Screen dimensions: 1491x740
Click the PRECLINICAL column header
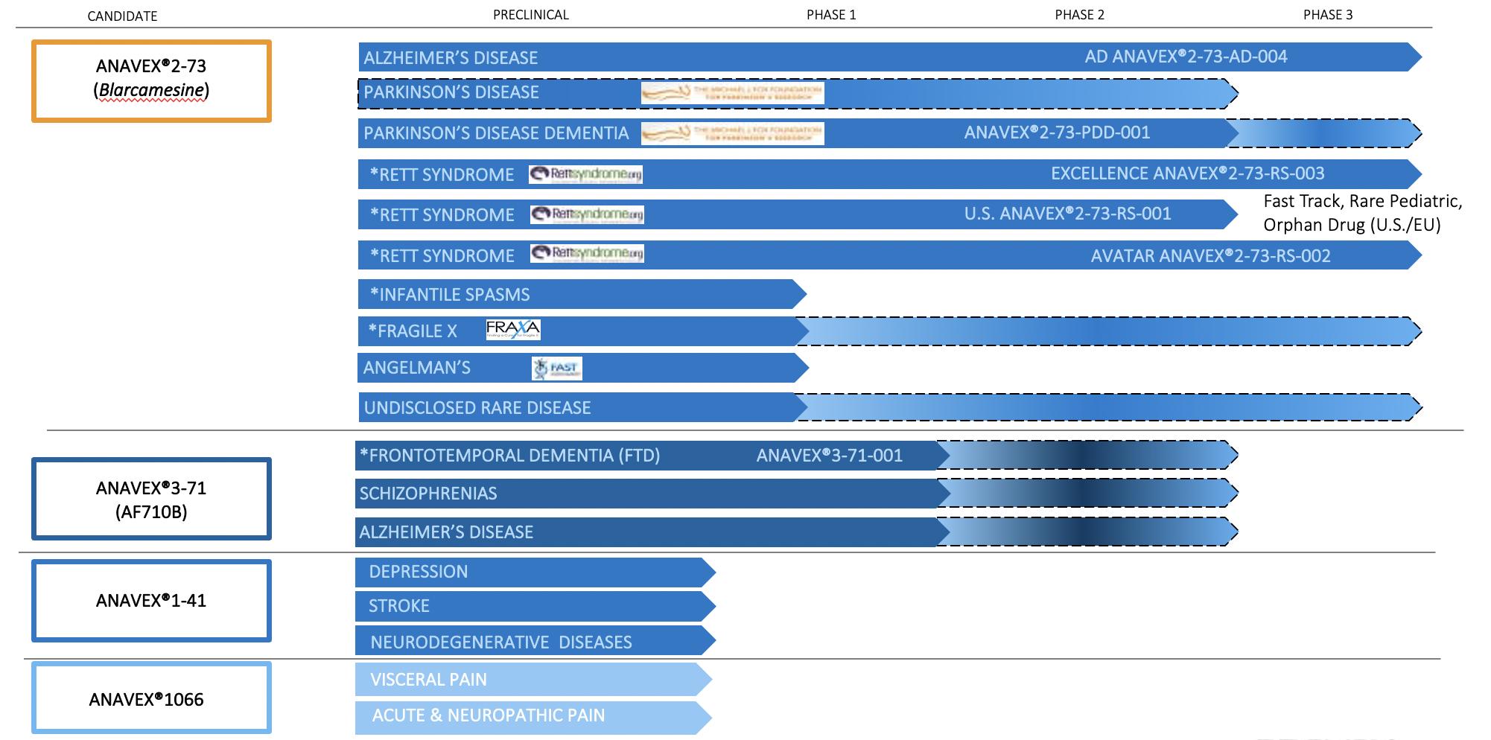pos(530,15)
